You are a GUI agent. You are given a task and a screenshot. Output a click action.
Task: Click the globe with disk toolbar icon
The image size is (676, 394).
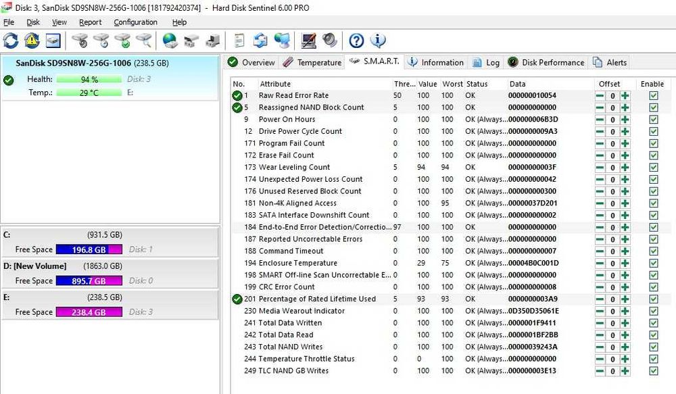point(170,41)
